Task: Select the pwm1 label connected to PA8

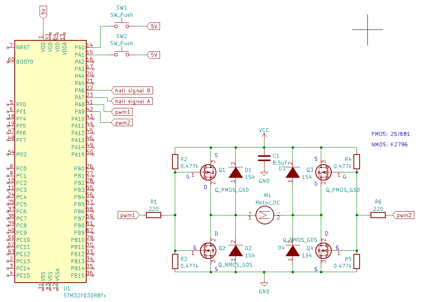Action: [x=122, y=112]
